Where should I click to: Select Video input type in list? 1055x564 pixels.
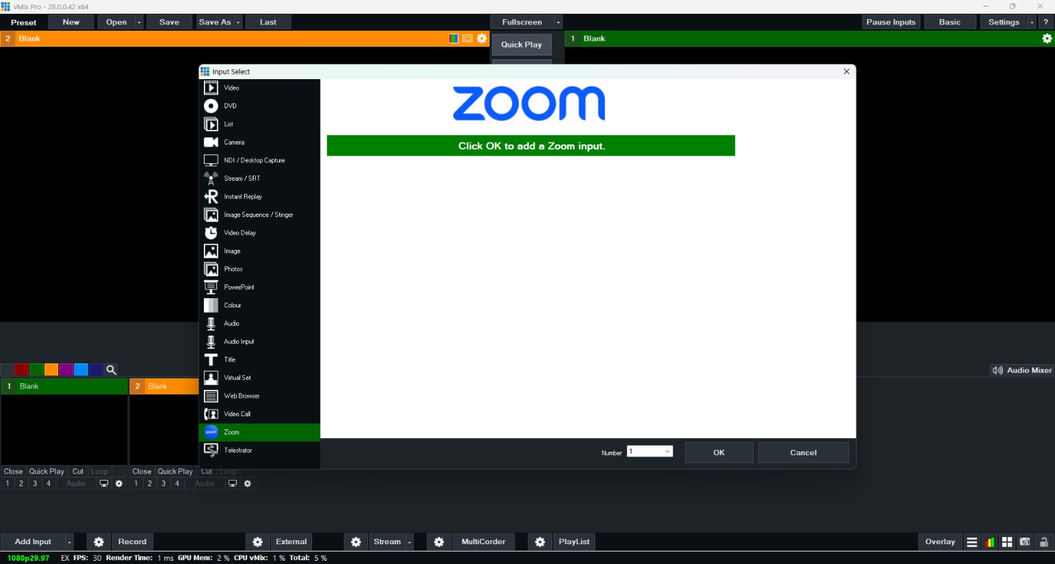[x=259, y=88]
